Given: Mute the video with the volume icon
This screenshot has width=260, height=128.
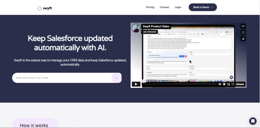Looking at the screenshot, I should pos(220,84).
